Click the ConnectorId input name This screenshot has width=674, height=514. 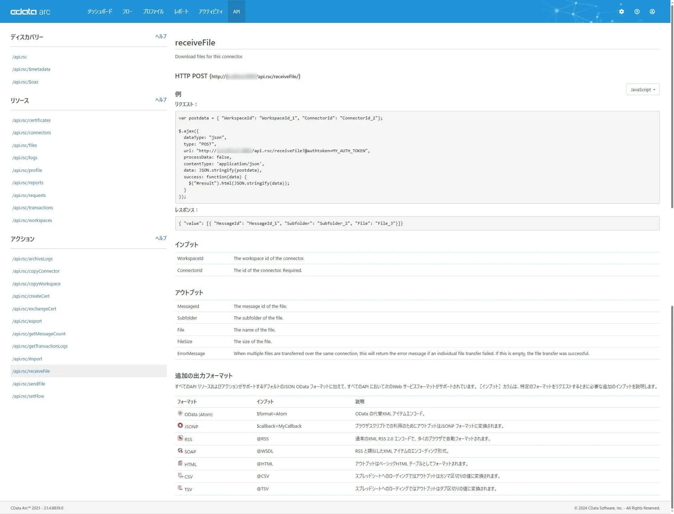190,270
